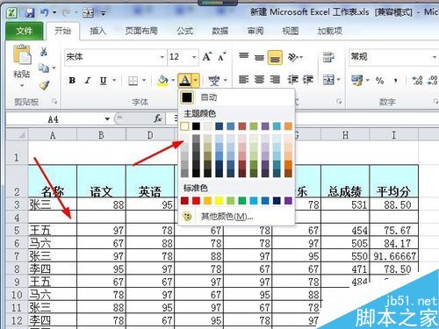Click the Center text alignment icon
The image size is (439, 329).
coord(259,80)
